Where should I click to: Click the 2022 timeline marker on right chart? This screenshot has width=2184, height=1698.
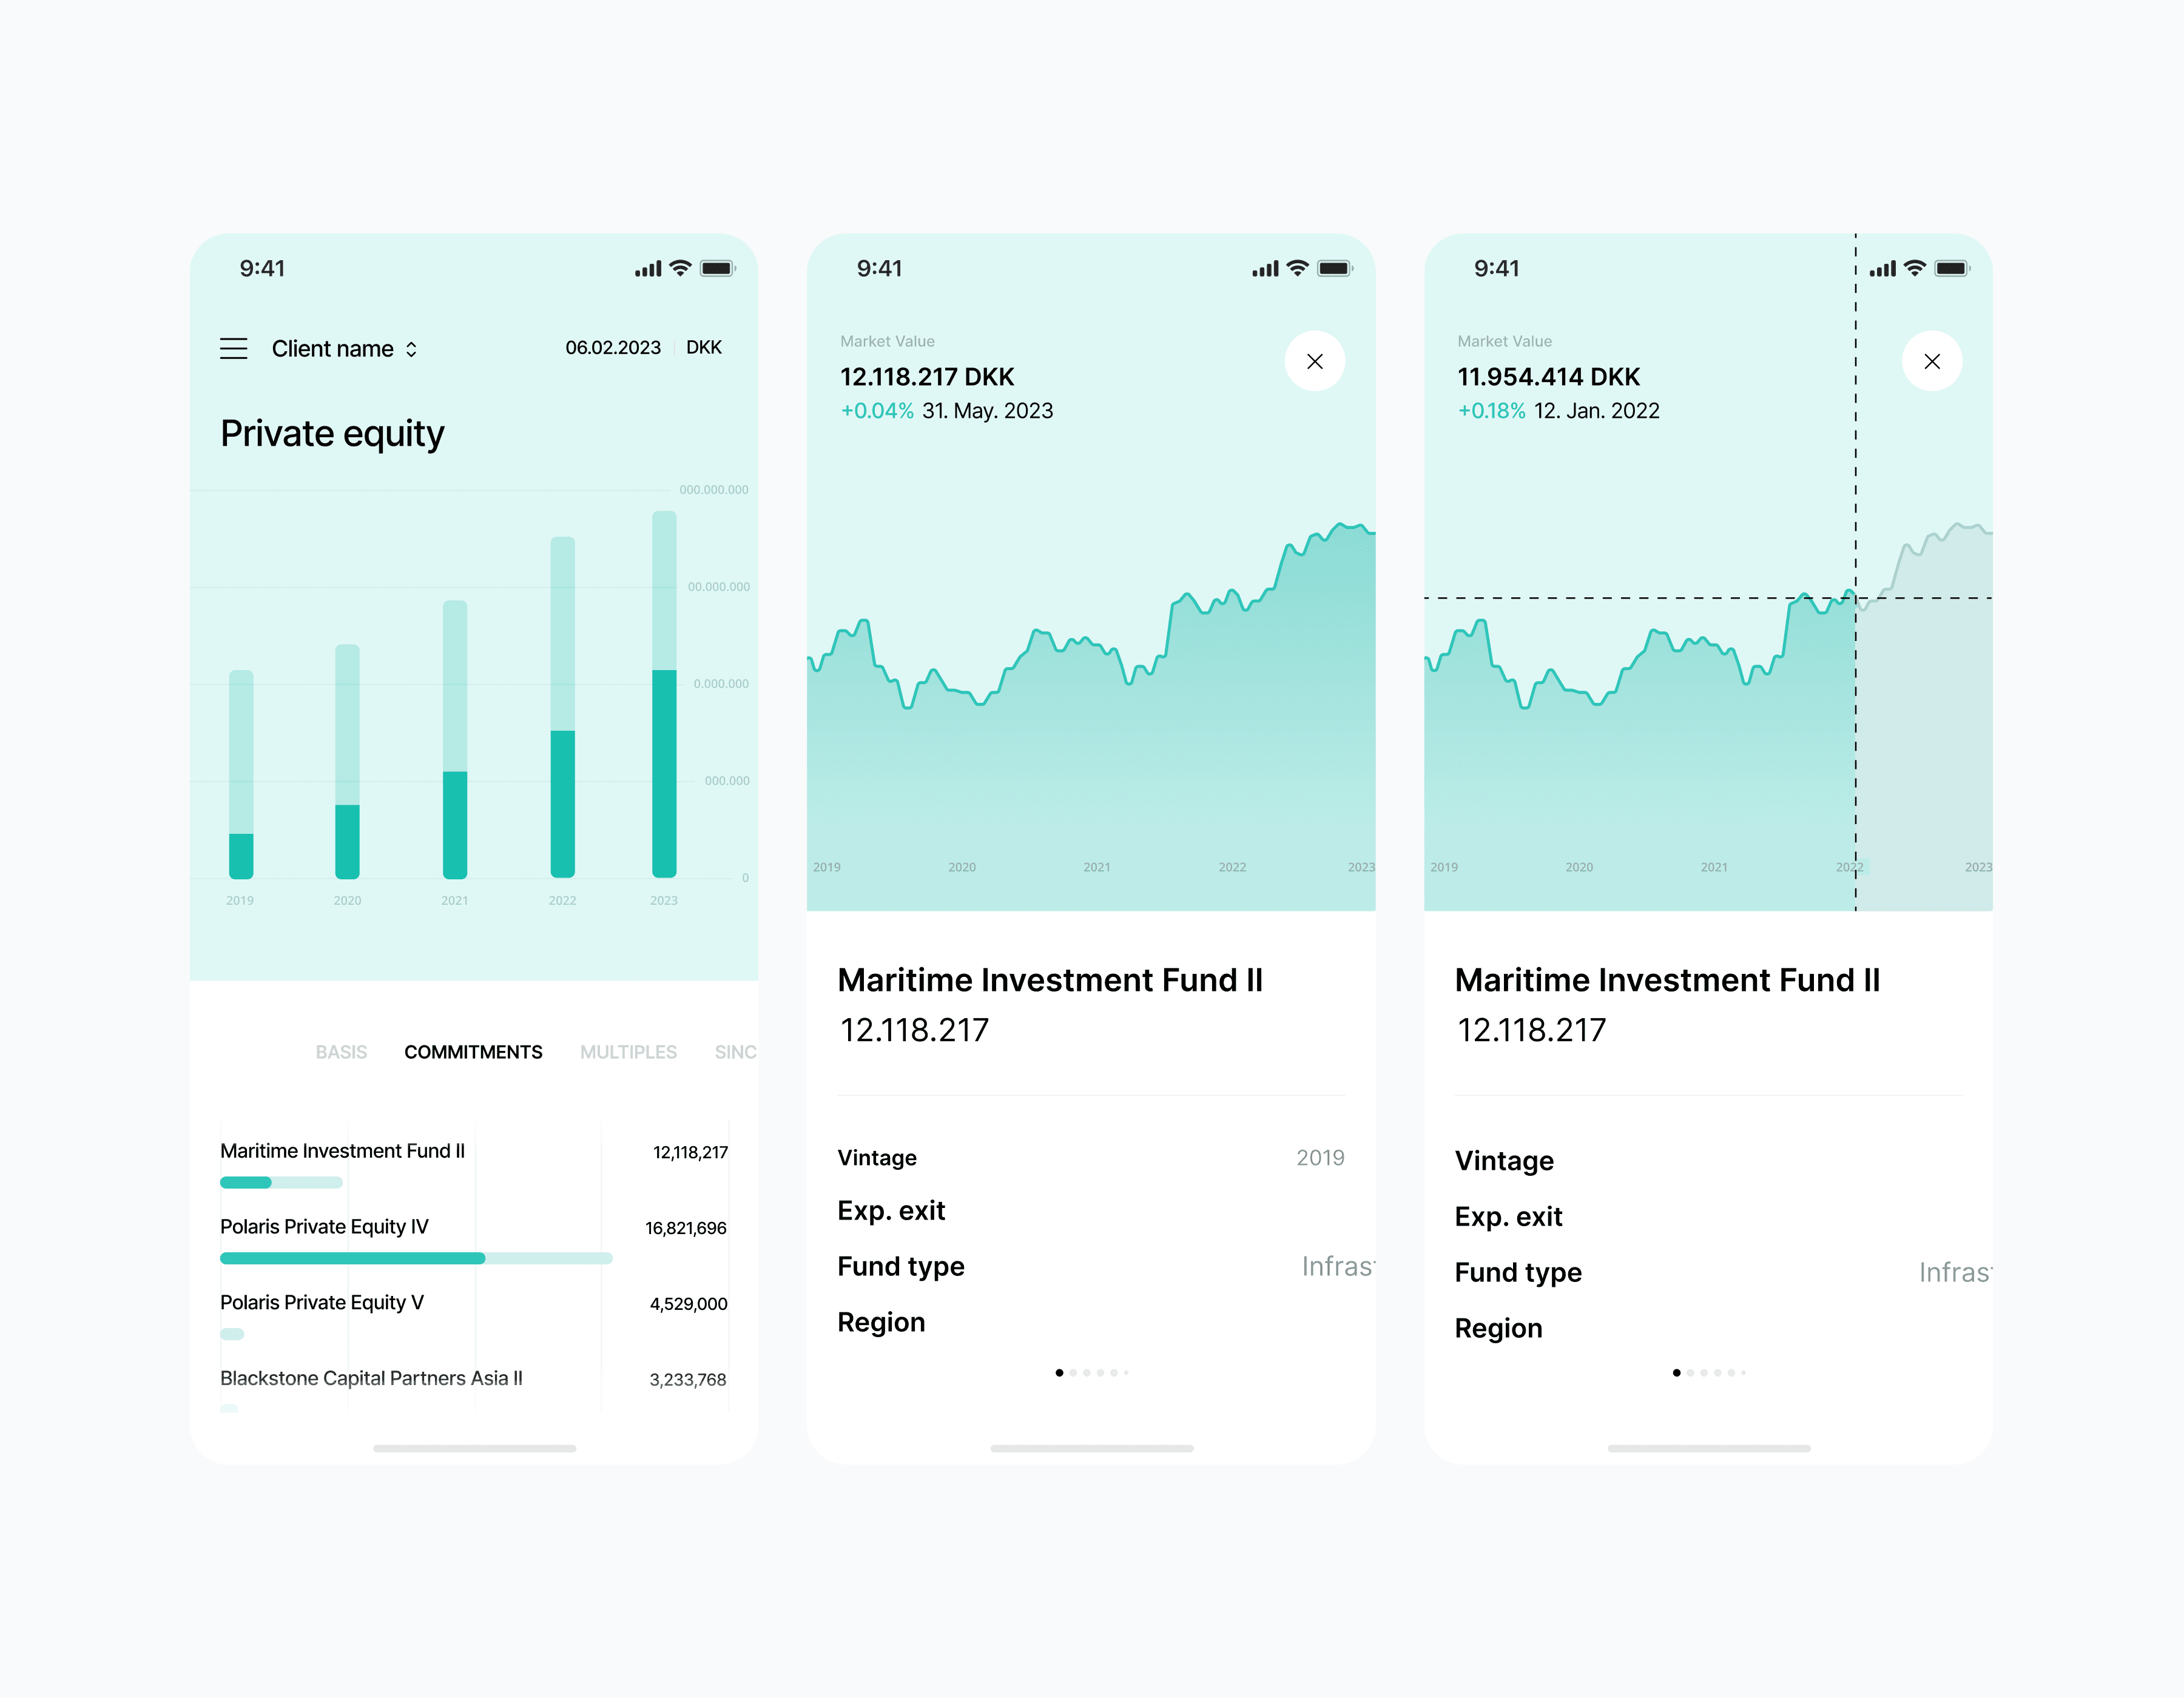click(1849, 867)
